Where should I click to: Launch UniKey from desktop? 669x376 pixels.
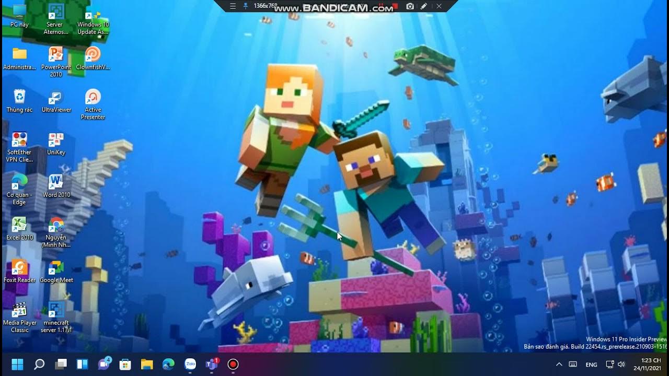point(56,144)
